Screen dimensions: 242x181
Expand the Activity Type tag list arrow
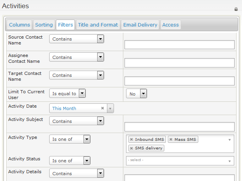point(230,140)
